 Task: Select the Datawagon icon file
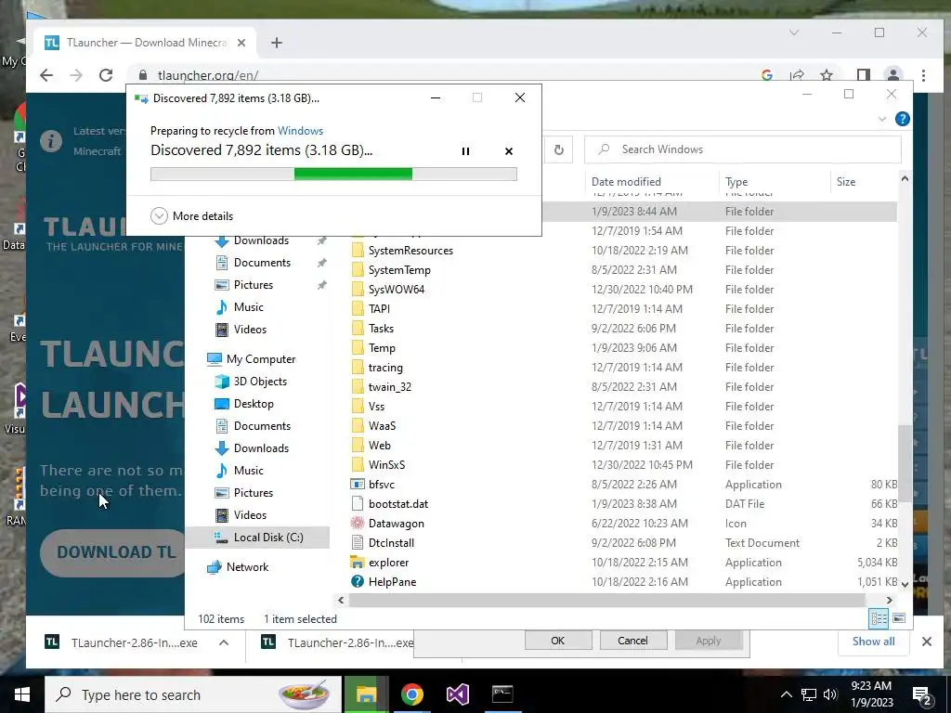[x=396, y=524]
